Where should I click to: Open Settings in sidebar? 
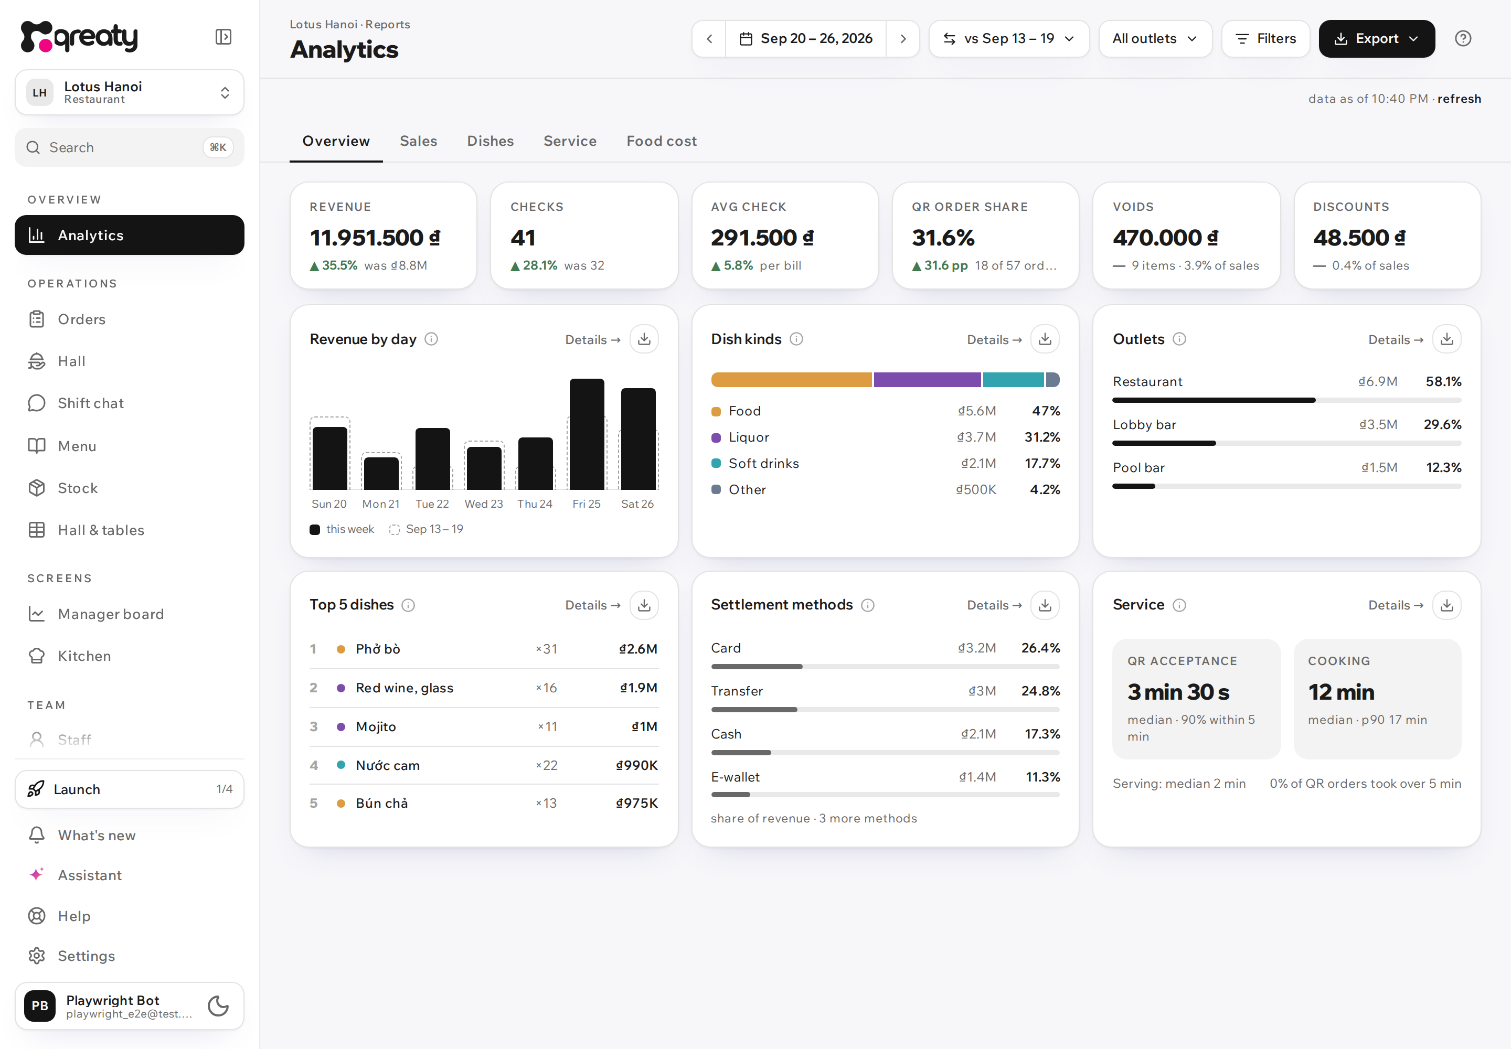130,956
